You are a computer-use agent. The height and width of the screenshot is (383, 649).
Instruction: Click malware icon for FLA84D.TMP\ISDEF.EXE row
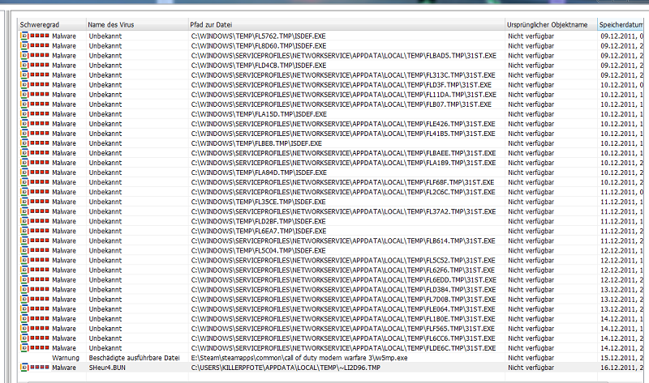24,172
